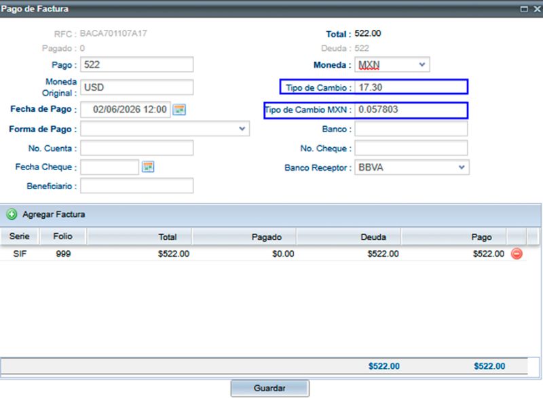This screenshot has width=543, height=398.
Task: Expand the Banco Receptor BBVA dropdown
Action: click(x=462, y=167)
